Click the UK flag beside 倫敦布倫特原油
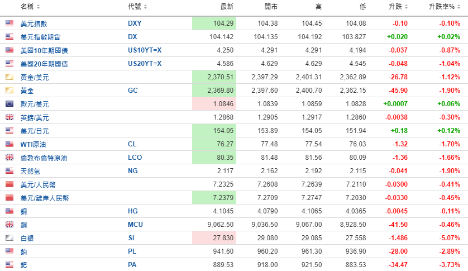Viewport: 468px width, 271px height. click(9, 158)
